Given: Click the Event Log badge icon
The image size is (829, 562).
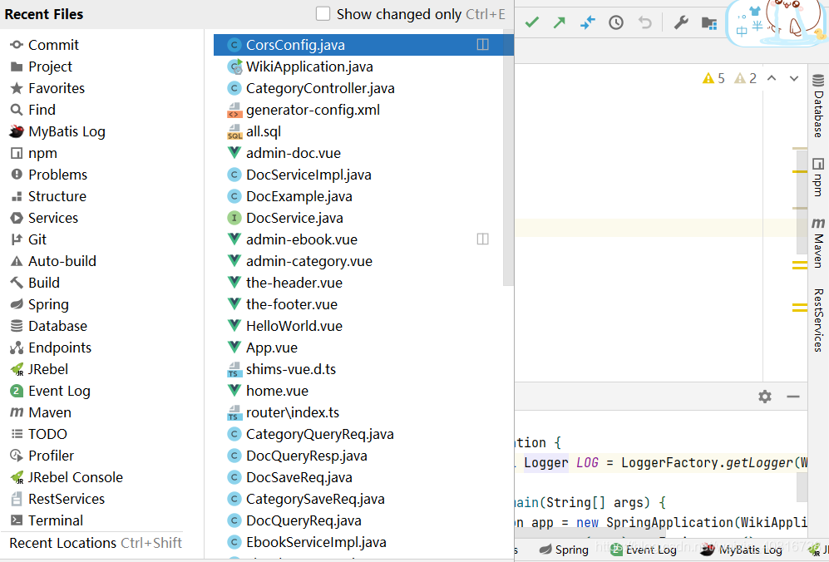Looking at the screenshot, I should tap(17, 392).
